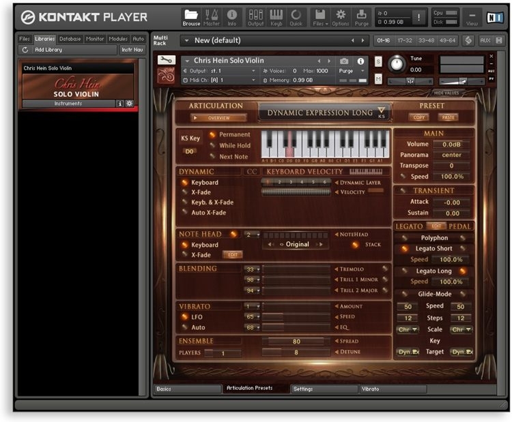Screen dimensions: 512x422
Task: Open the Vibrato bottom tab
Action: [393, 389]
